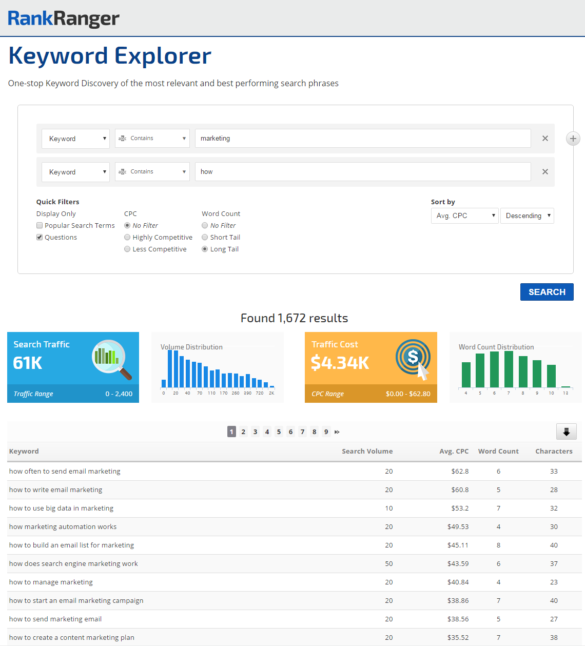The image size is (585, 646).
Task: Enable the Popular Search Terms checkbox
Action: click(40, 226)
